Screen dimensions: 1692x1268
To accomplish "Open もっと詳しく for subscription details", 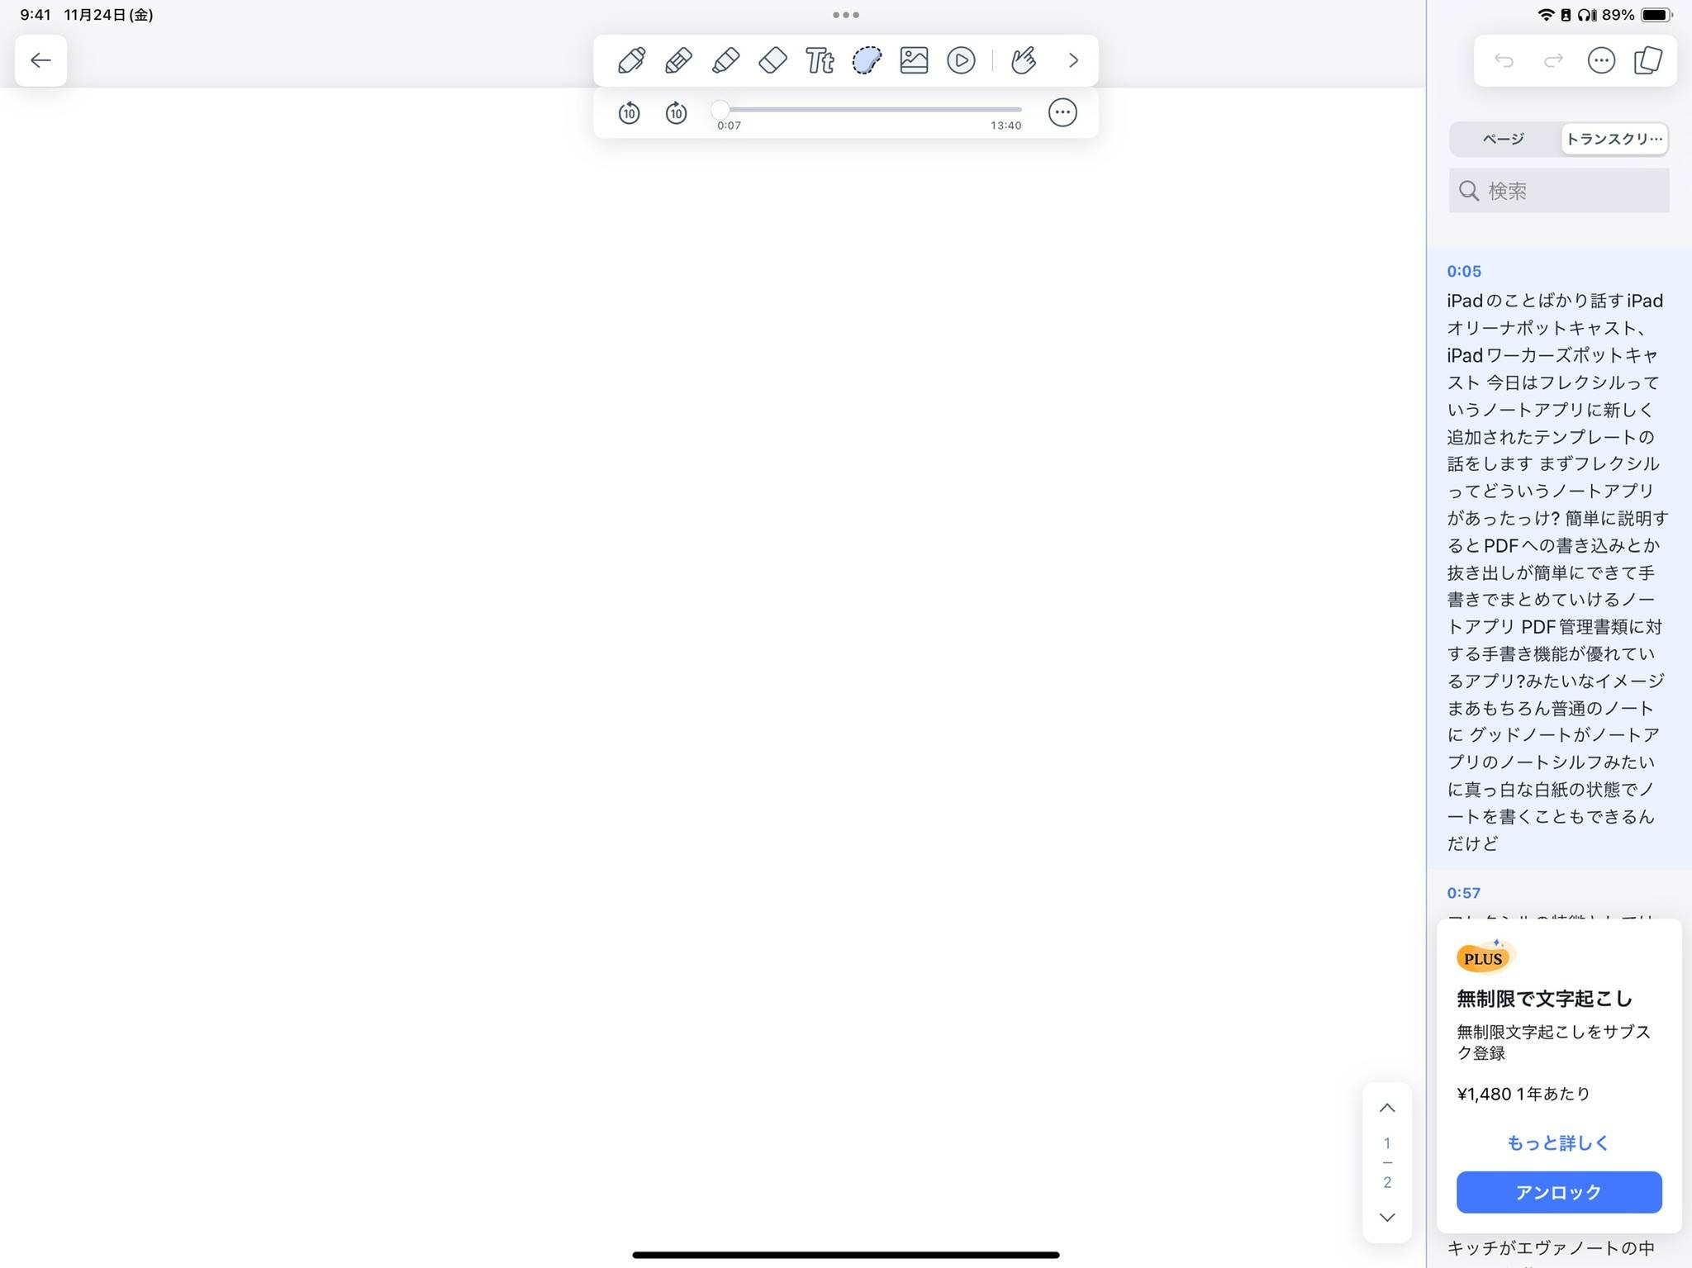I will pos(1557,1142).
